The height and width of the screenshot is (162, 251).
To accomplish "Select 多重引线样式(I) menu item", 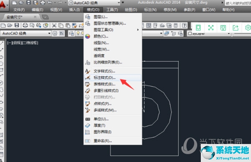I will pyautogui.click(x=113, y=91).
